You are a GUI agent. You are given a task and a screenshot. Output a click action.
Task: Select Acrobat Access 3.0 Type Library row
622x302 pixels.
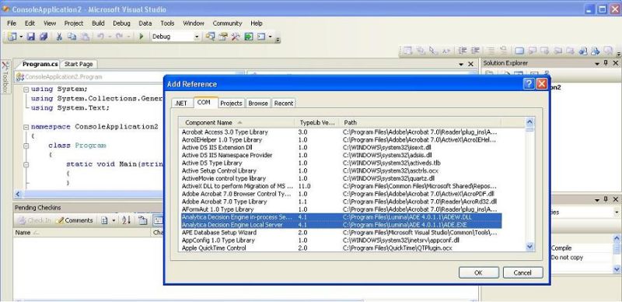(x=341, y=132)
